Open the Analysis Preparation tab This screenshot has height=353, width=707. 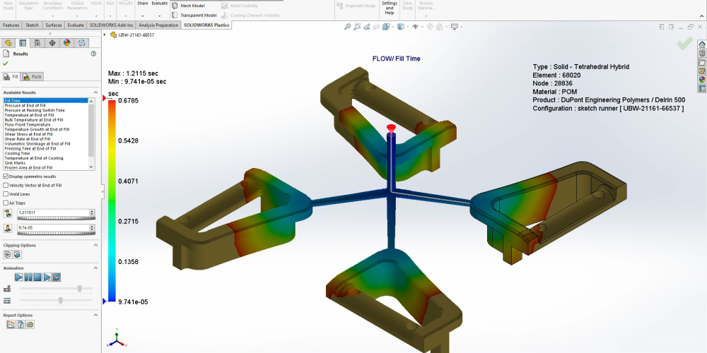pyautogui.click(x=158, y=25)
